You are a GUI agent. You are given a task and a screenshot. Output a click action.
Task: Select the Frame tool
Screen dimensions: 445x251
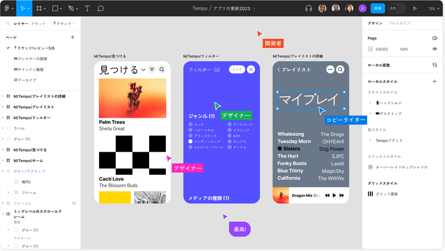tap(39, 8)
